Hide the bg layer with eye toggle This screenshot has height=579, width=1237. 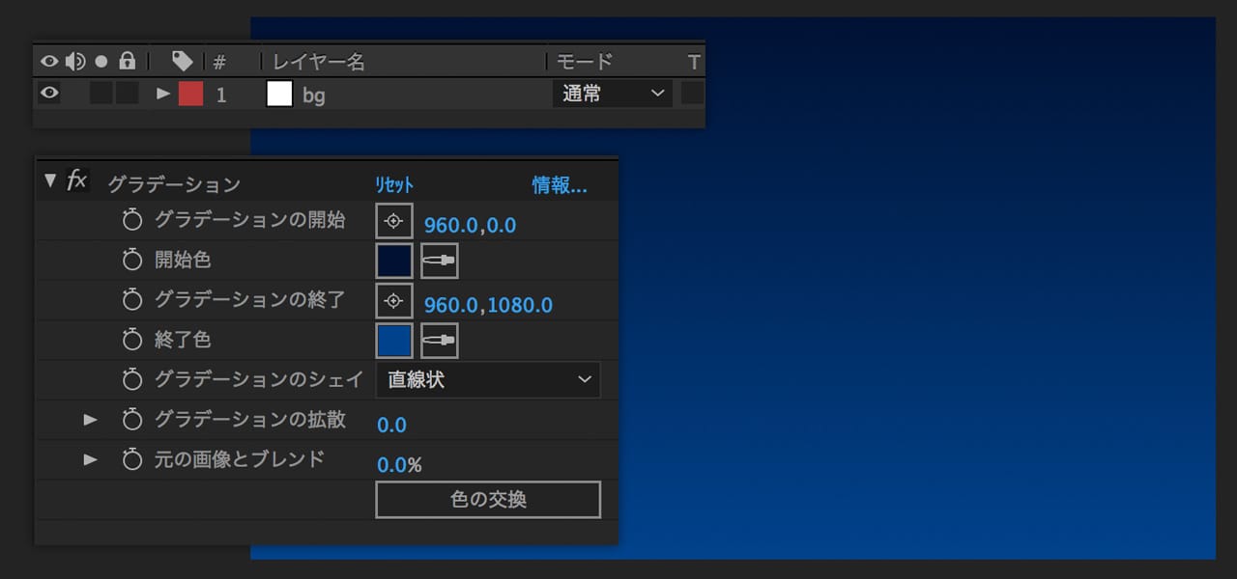coord(49,94)
